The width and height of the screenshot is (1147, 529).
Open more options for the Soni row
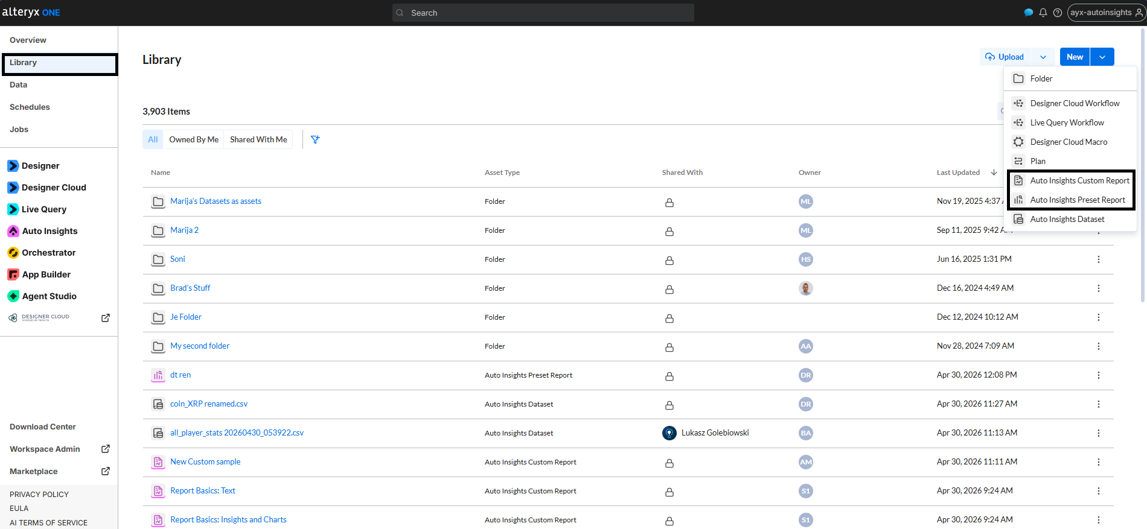(1099, 259)
